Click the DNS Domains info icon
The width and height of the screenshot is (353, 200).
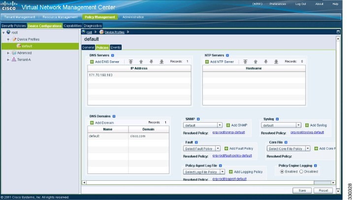[114, 116]
